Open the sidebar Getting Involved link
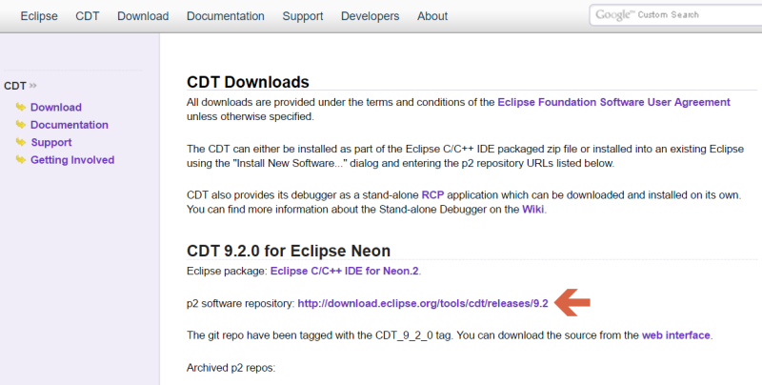 [72, 160]
